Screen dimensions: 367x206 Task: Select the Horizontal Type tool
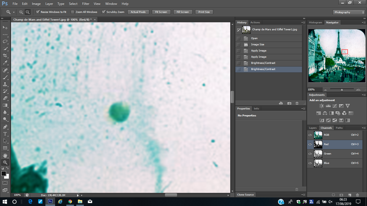(5, 134)
